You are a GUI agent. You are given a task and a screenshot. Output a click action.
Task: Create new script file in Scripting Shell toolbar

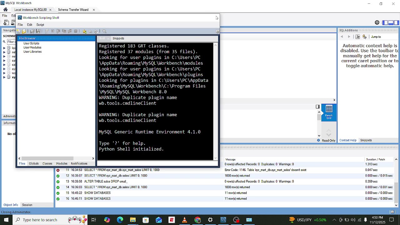point(19,31)
